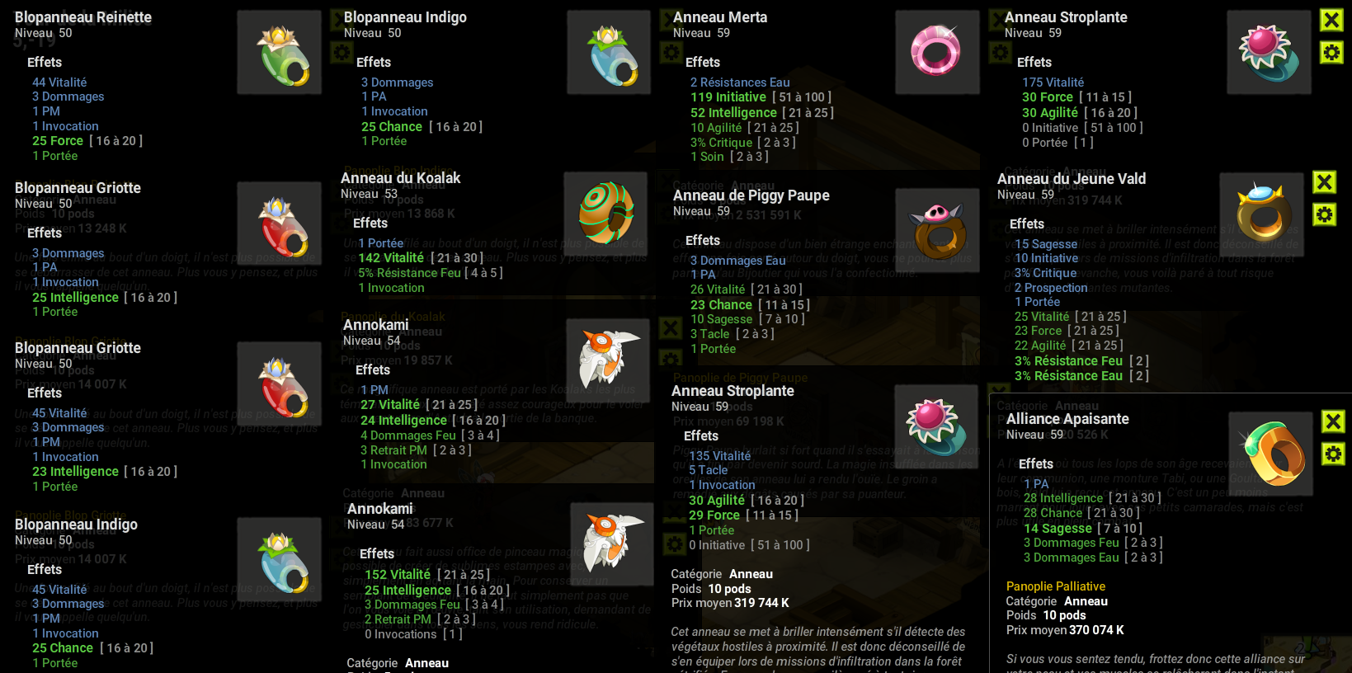Select the Anneau de Piggy Paupe icon
Image resolution: width=1352 pixels, height=673 pixels.
pos(937,231)
